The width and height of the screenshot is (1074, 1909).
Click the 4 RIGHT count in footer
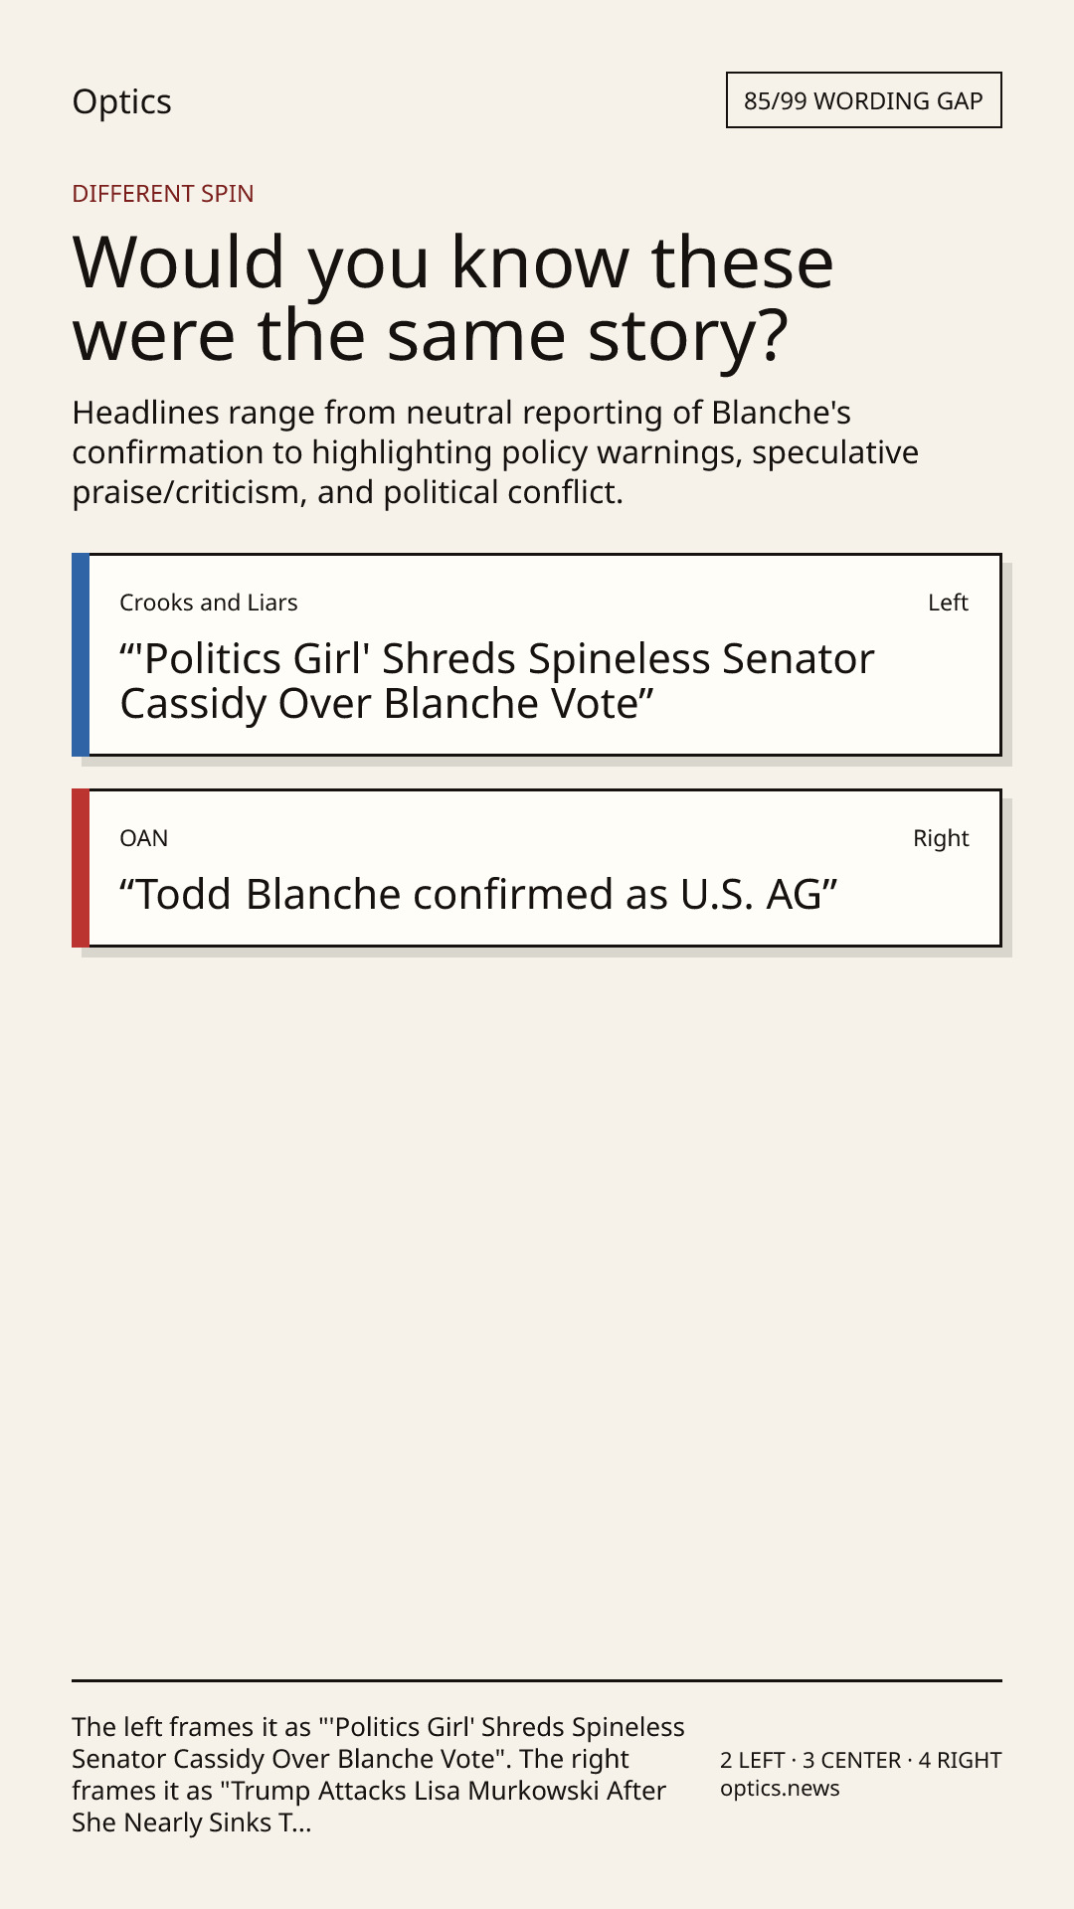(960, 1760)
